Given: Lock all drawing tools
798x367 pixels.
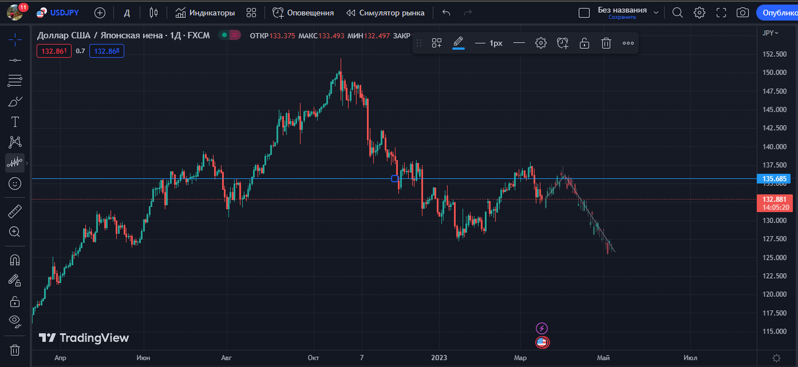Looking at the screenshot, I should 15,302.
